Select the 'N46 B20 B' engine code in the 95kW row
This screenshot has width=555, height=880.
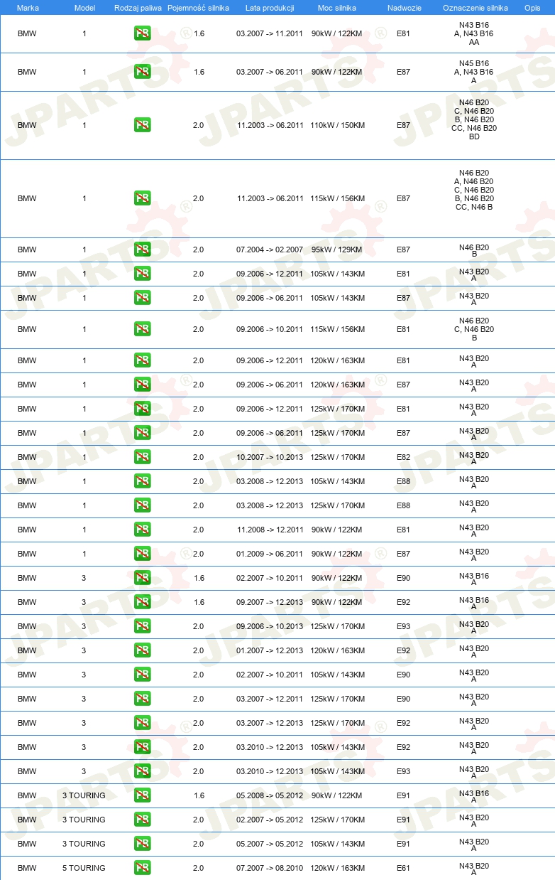click(x=474, y=251)
